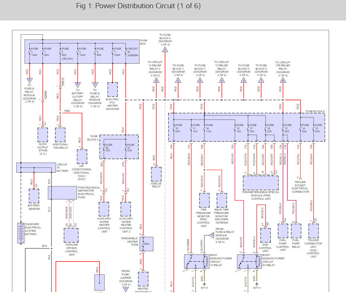
Task: Click the 'FUSE 13 20A' label
Action: click(288, 128)
